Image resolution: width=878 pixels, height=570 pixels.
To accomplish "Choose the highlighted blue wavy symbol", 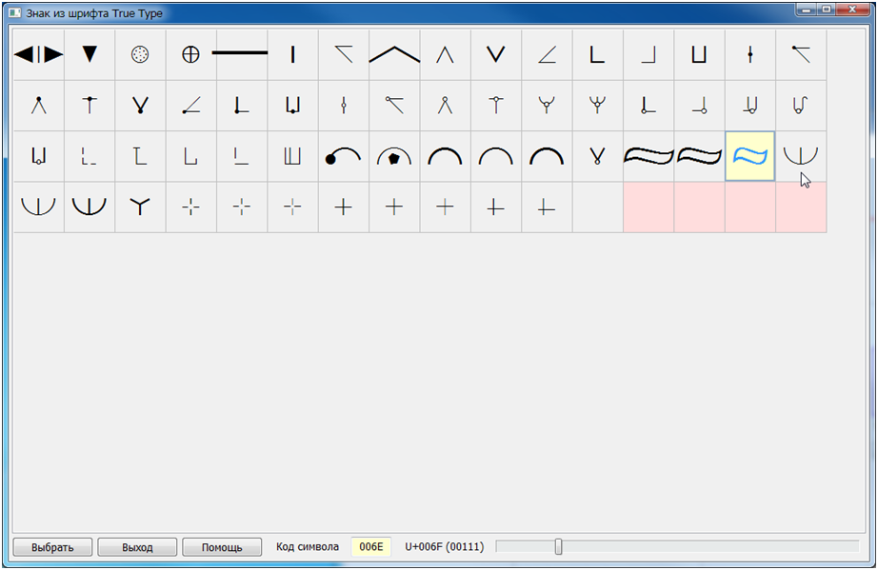I will [x=749, y=156].
